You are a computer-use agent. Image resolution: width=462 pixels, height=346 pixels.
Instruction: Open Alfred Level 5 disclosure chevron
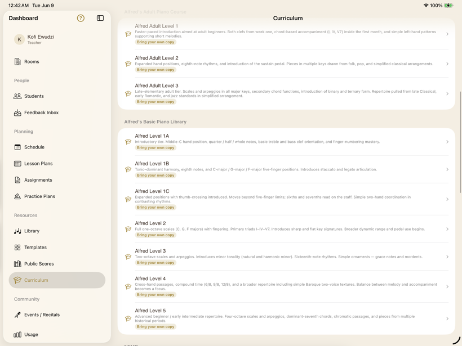click(447, 318)
